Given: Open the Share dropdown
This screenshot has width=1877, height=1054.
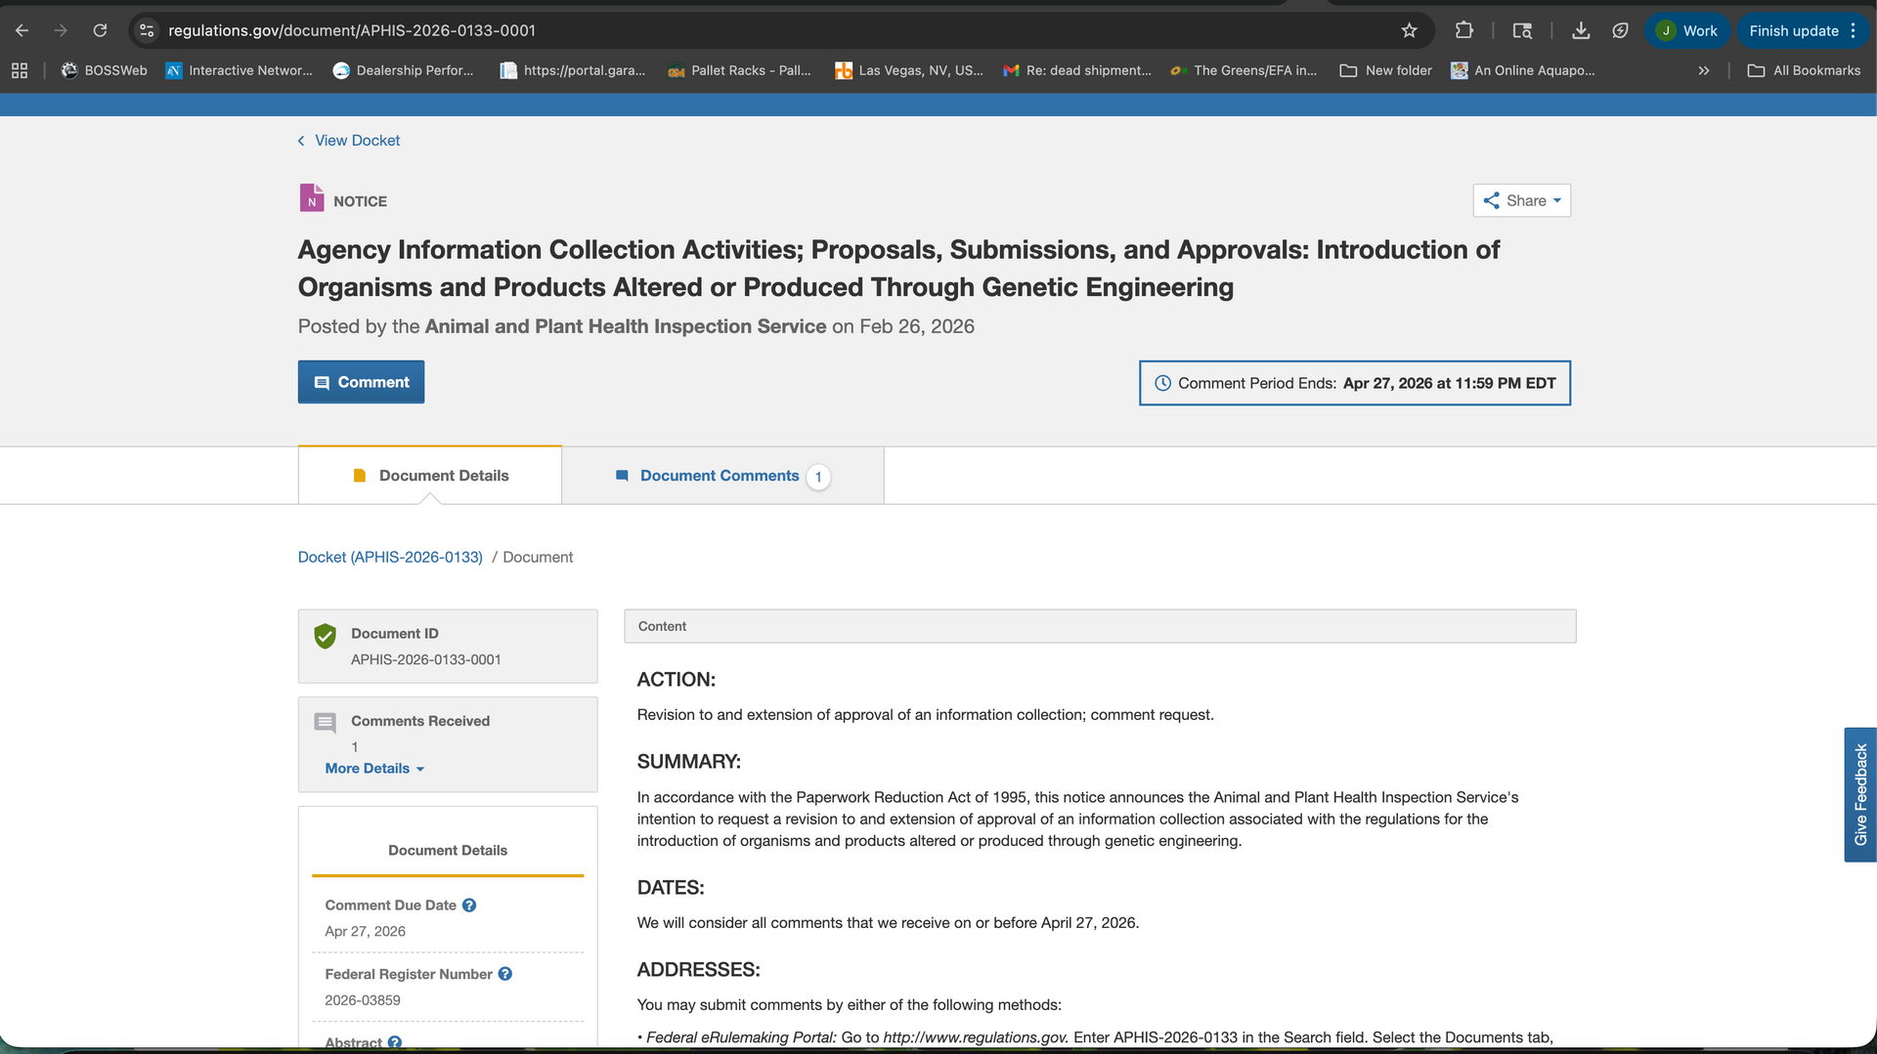Looking at the screenshot, I should coord(1521,200).
